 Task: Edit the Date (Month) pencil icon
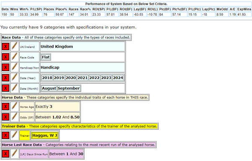(15, 88)
